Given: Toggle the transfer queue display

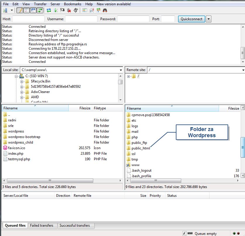Looking at the screenshot, I should click(x=40, y=10).
